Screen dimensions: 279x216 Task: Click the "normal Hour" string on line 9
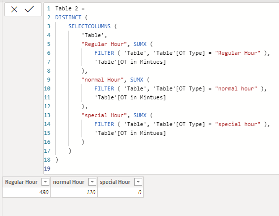(103, 80)
